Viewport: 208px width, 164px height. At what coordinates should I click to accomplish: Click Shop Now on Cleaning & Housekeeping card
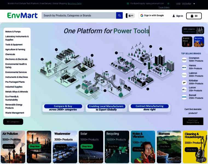(x=191, y=150)
